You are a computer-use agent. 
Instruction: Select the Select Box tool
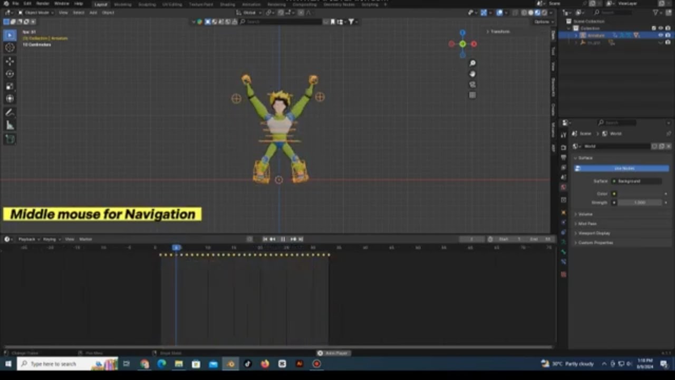(x=9, y=35)
